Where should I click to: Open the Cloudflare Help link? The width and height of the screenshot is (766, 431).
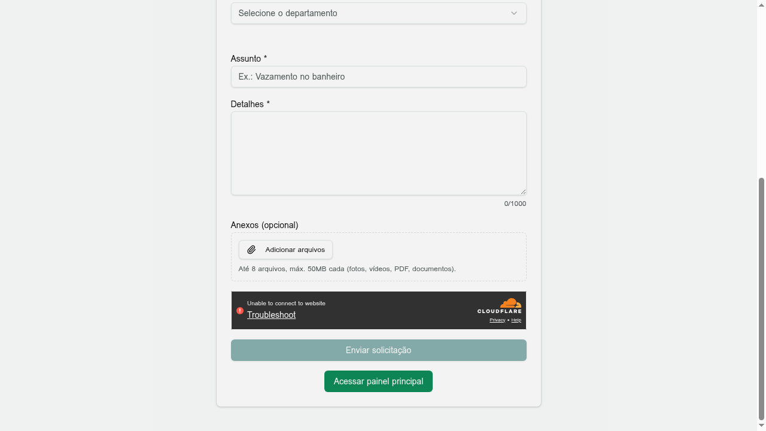pyautogui.click(x=516, y=320)
